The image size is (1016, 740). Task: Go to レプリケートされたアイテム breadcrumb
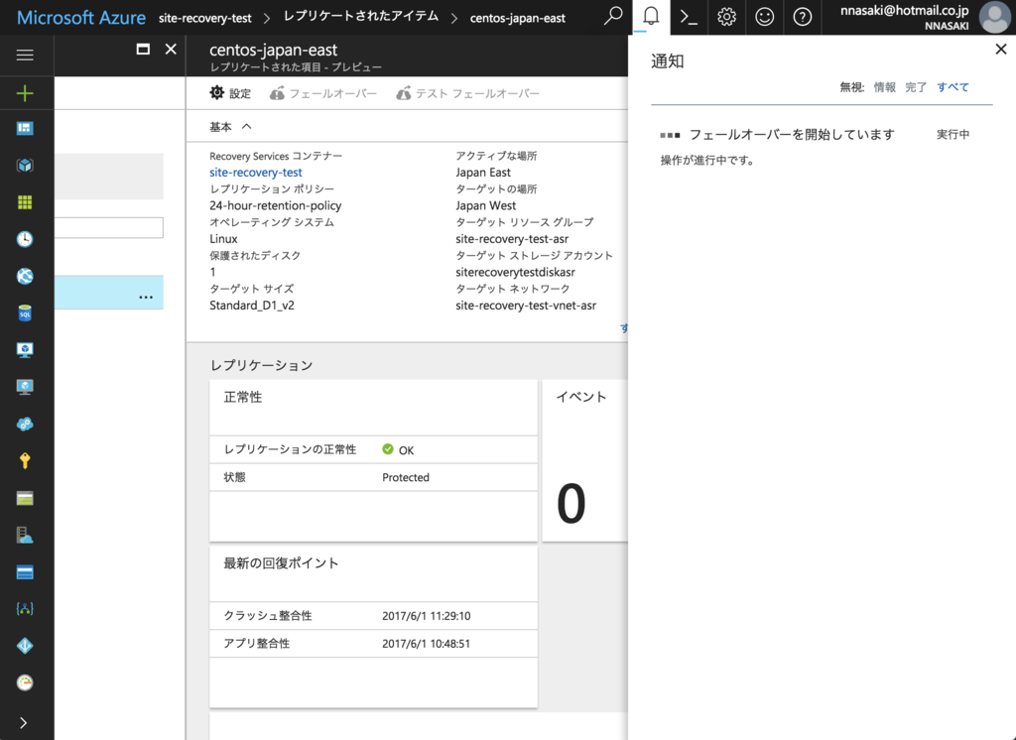[361, 16]
